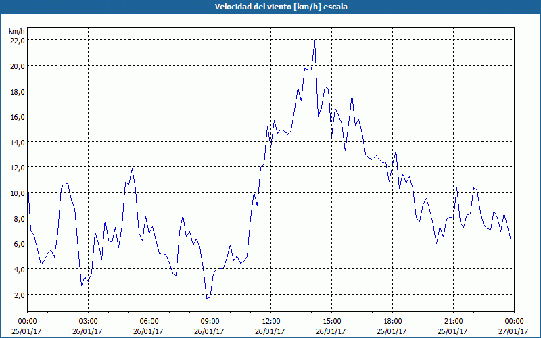
Task: Click the "06:00" time label
Action: [149, 322]
